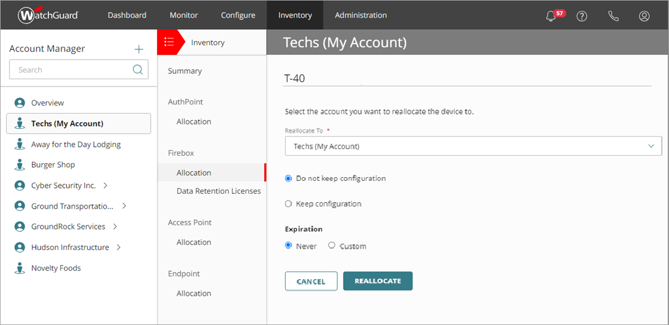
Task: Choose Custom expiration radio button
Action: point(332,246)
